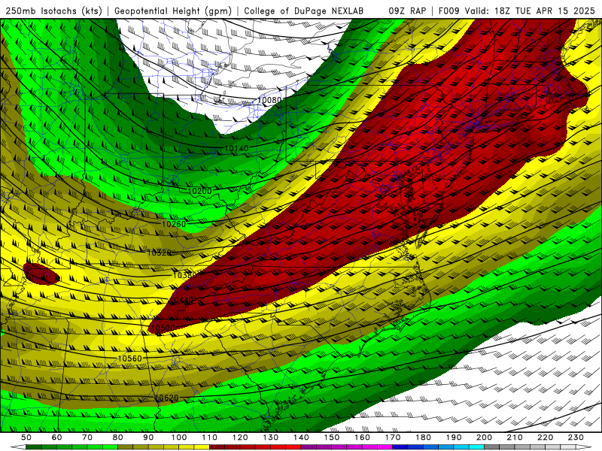This screenshot has height=451, width=602.
Task: Click the 10500 height contour label
Action: click(163, 328)
